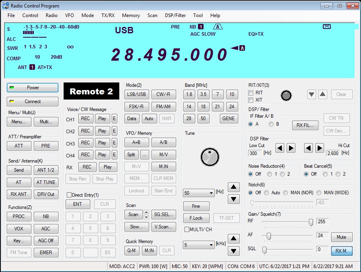Open the TX/RX menu
Screen dimensions: 361x272
pyautogui.click(x=108, y=15)
